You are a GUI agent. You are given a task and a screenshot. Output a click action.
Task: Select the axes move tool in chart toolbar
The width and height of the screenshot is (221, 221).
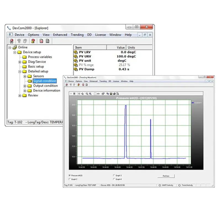(82, 94)
